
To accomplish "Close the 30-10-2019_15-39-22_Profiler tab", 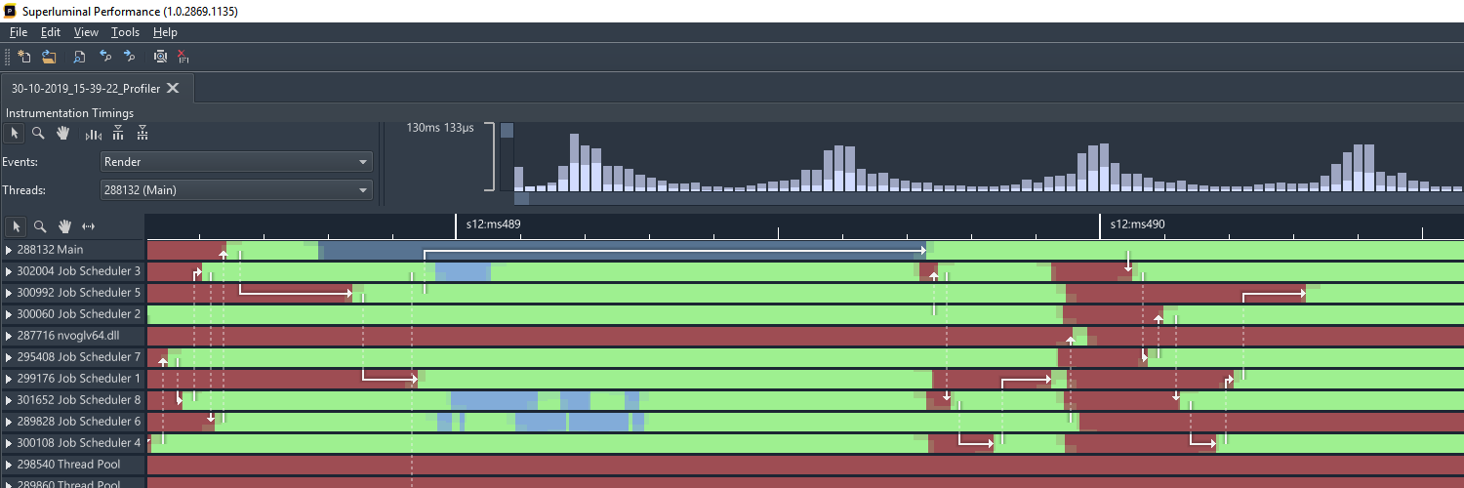I will [x=173, y=88].
